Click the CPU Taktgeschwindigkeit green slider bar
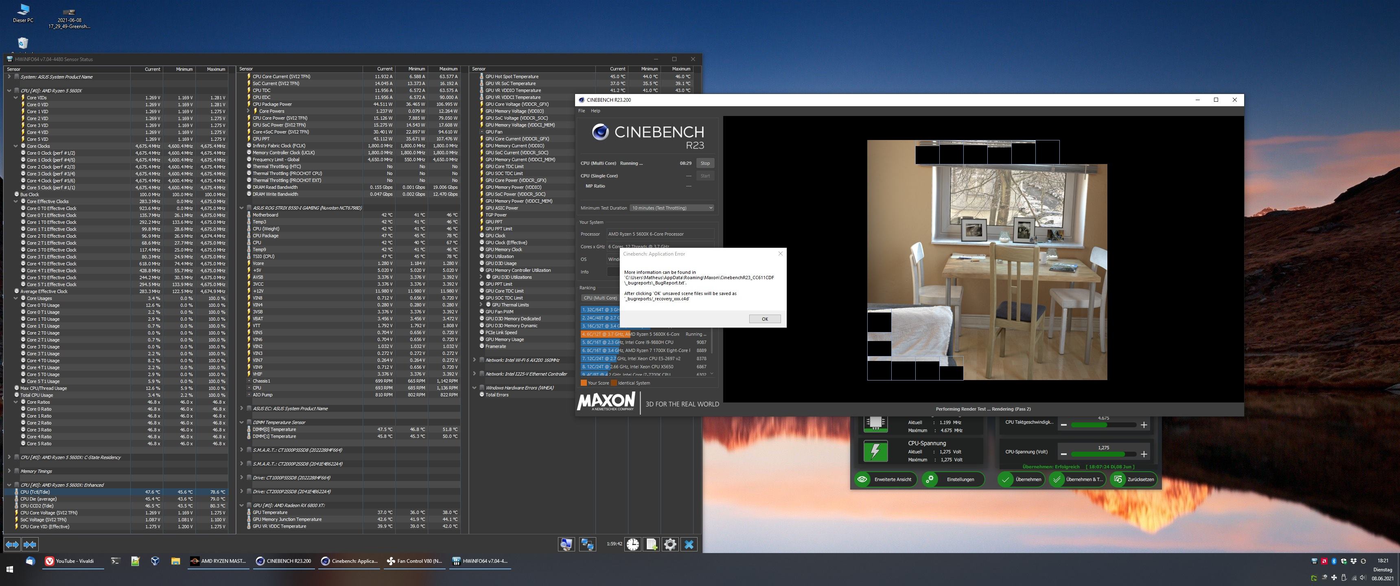The width and height of the screenshot is (1400, 586). [x=1103, y=424]
